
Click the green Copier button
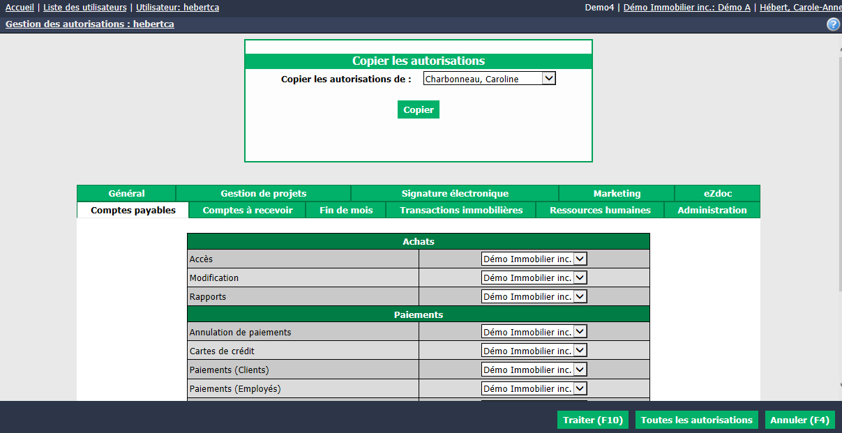(x=419, y=109)
